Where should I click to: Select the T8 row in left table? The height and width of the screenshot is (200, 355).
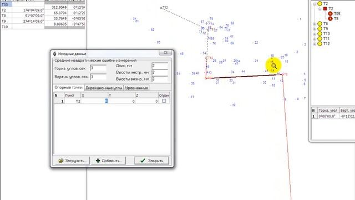click(x=6, y=16)
